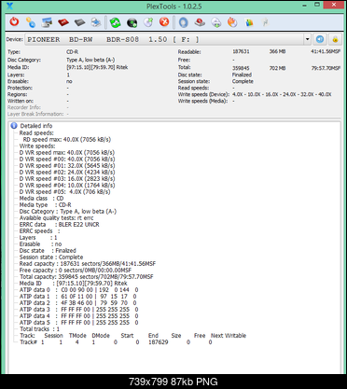
Task: Select 'Available quality tests: rt errc' row
Action: click(x=56, y=218)
